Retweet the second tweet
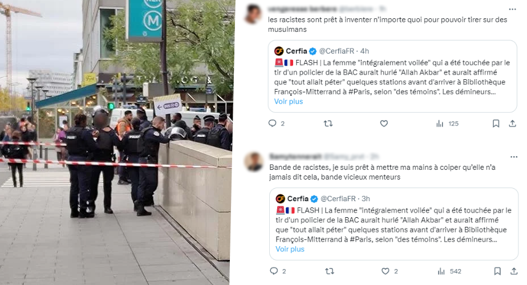Viewport: 527px width, 285px height. click(x=330, y=271)
